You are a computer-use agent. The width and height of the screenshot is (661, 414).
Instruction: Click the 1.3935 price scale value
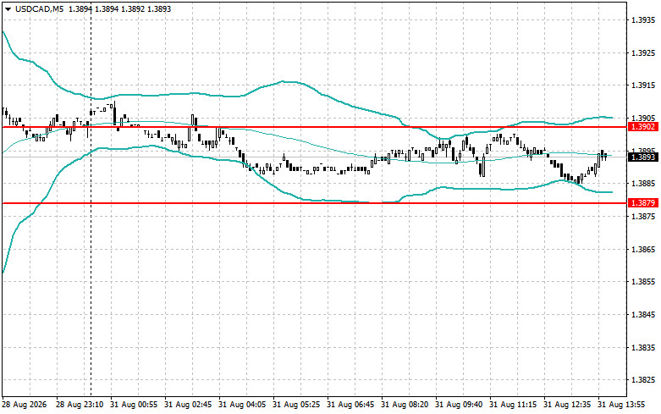643,19
